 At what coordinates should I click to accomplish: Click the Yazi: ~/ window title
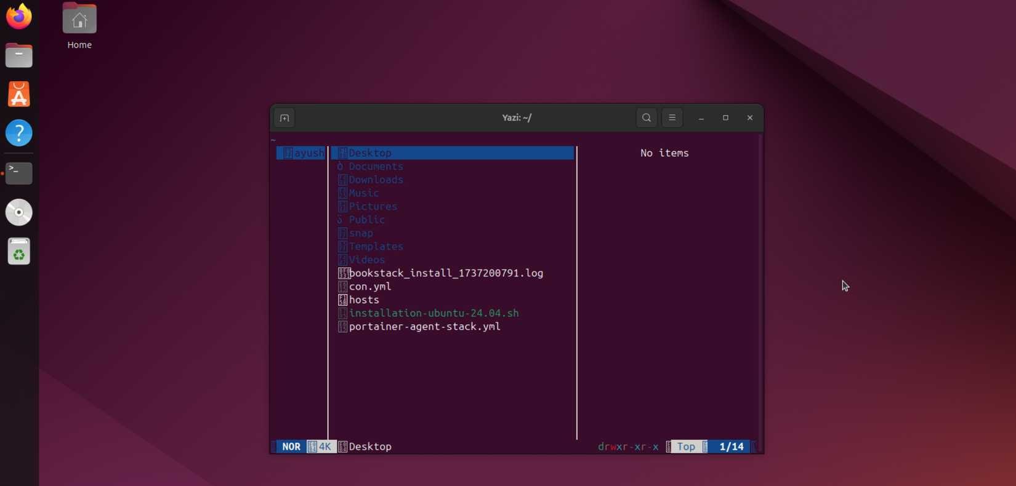(517, 118)
